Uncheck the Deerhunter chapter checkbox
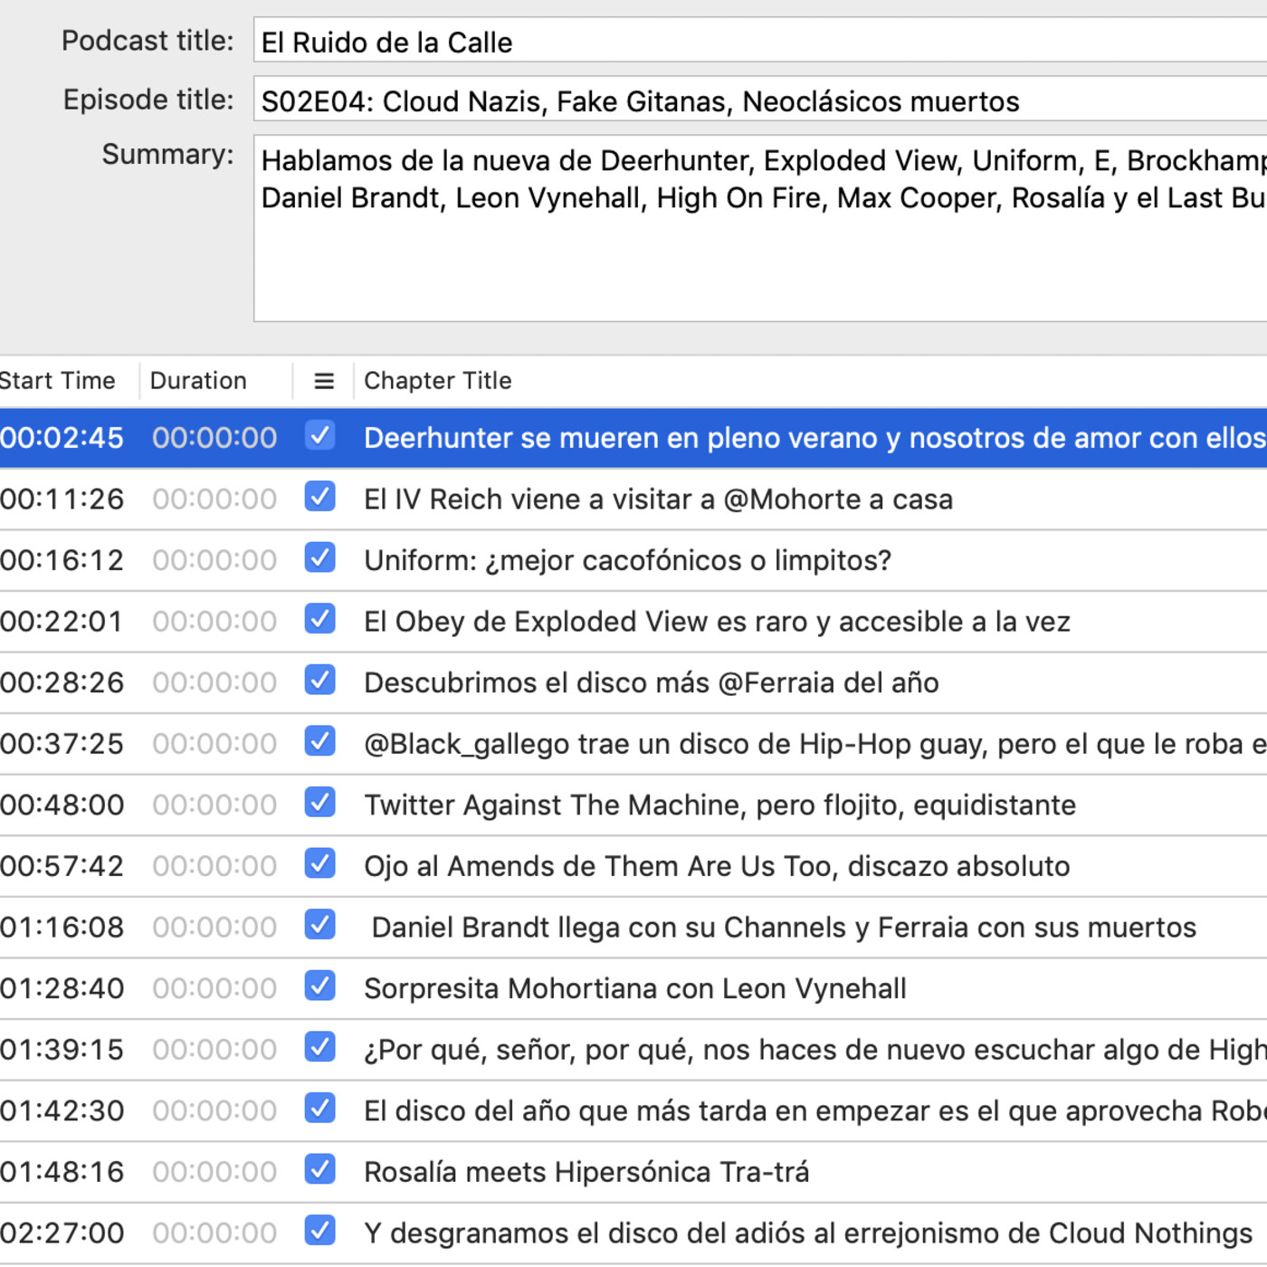 (x=320, y=436)
